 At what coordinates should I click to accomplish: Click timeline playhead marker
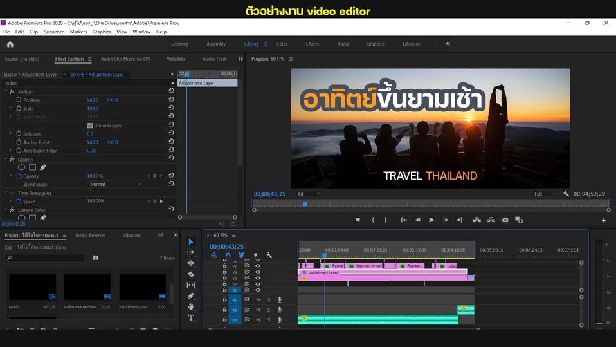(x=325, y=256)
